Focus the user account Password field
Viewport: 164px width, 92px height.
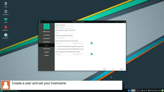coord(64,43)
